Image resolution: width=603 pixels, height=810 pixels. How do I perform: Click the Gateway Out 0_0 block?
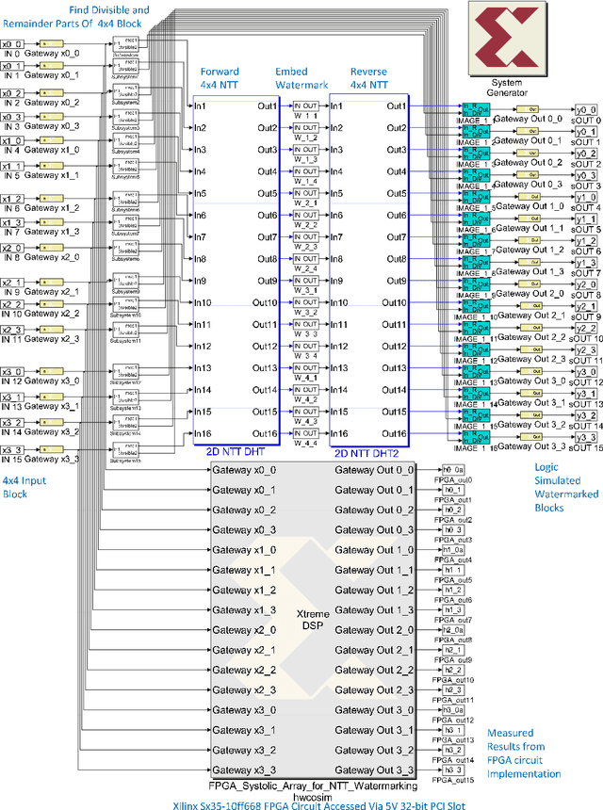(x=529, y=108)
